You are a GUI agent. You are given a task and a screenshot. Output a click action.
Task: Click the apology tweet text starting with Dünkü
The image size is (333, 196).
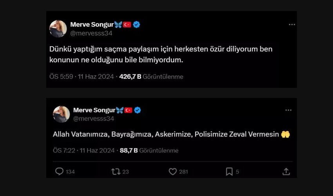coord(161,54)
